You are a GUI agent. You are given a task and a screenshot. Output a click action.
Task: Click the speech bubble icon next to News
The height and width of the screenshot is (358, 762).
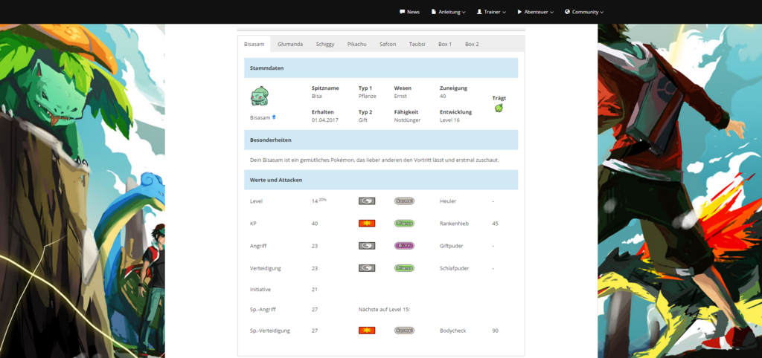pyautogui.click(x=402, y=12)
